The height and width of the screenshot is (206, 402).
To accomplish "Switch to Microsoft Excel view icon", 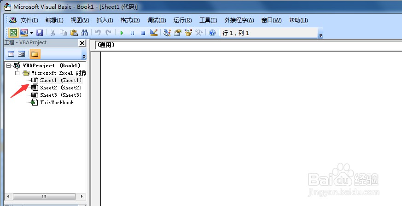I will [13, 33].
